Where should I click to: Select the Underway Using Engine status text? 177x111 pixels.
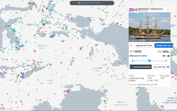(x=137, y=79)
